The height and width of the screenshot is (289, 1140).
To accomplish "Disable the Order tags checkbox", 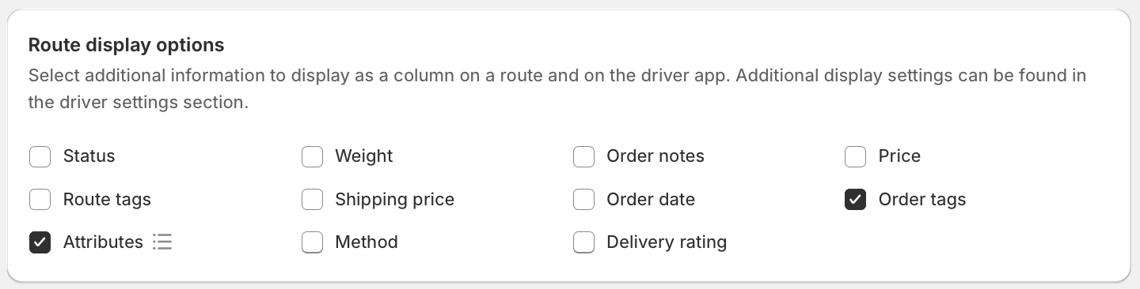I will click(x=855, y=199).
